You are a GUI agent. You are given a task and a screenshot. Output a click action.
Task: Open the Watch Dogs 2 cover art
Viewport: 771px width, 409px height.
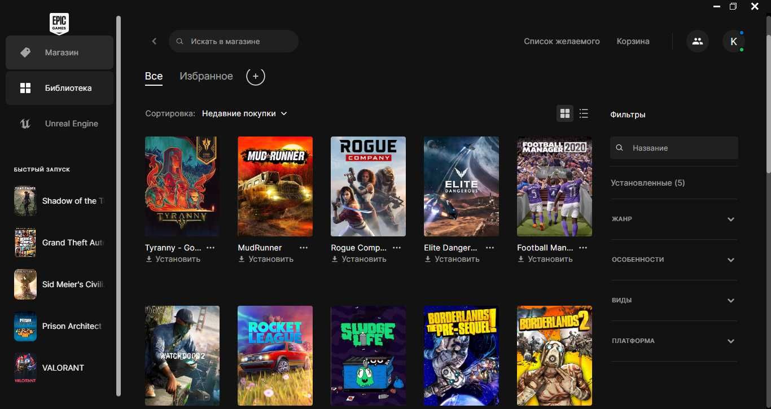pyautogui.click(x=182, y=355)
